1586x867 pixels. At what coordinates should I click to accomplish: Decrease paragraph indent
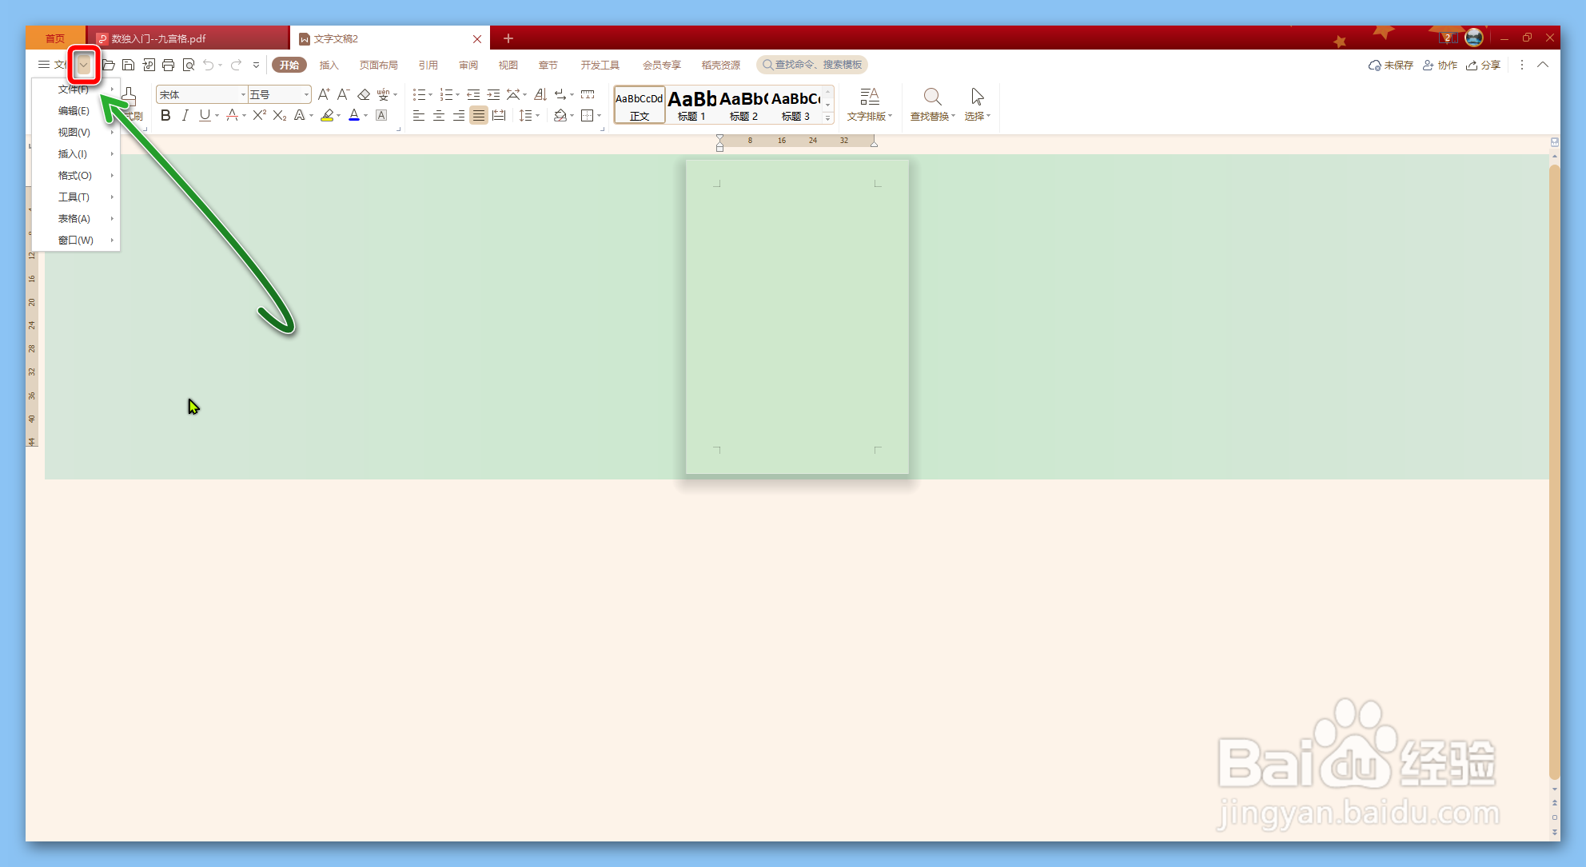[x=473, y=94]
